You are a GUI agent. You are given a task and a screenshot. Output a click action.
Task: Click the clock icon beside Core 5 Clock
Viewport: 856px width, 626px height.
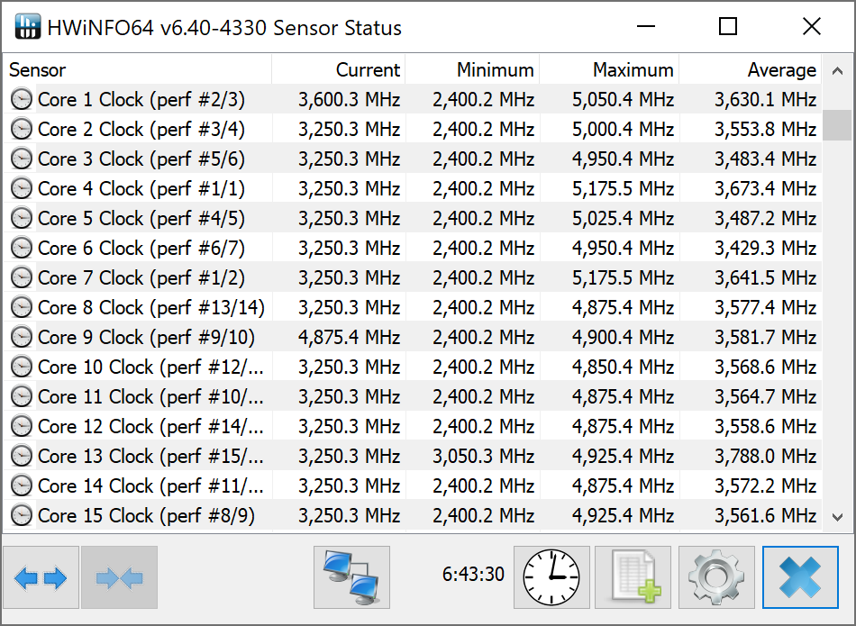[x=22, y=218]
